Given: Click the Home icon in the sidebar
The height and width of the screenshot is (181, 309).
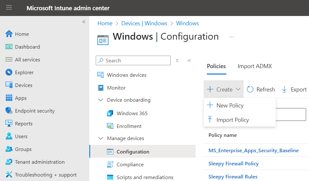Looking at the screenshot, I should pos(9,34).
